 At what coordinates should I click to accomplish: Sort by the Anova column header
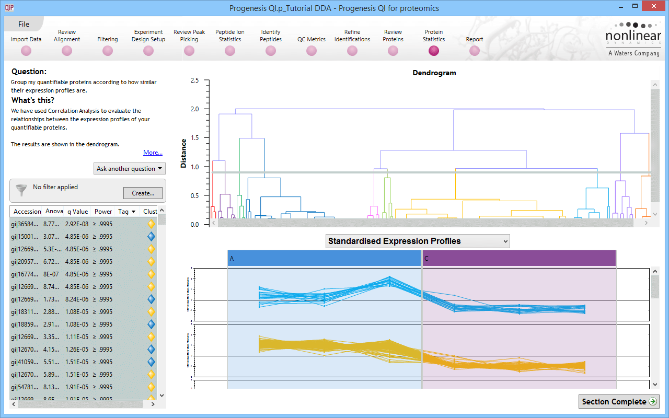(x=54, y=212)
